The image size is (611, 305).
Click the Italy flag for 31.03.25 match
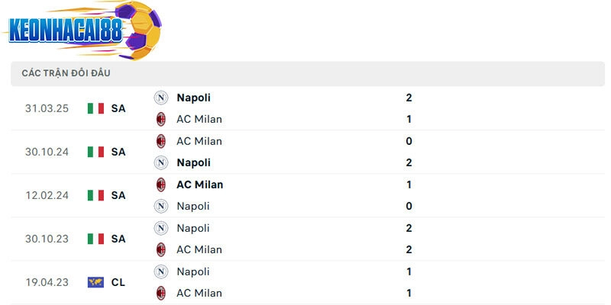(x=95, y=108)
